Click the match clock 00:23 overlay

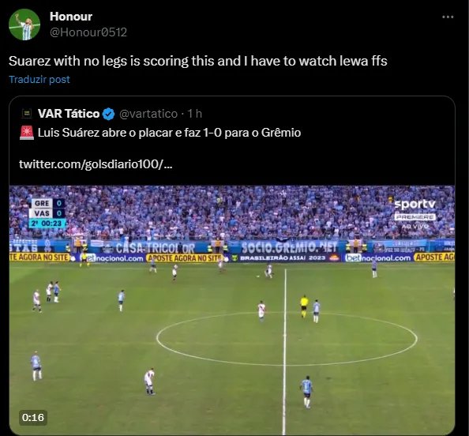[x=47, y=224]
